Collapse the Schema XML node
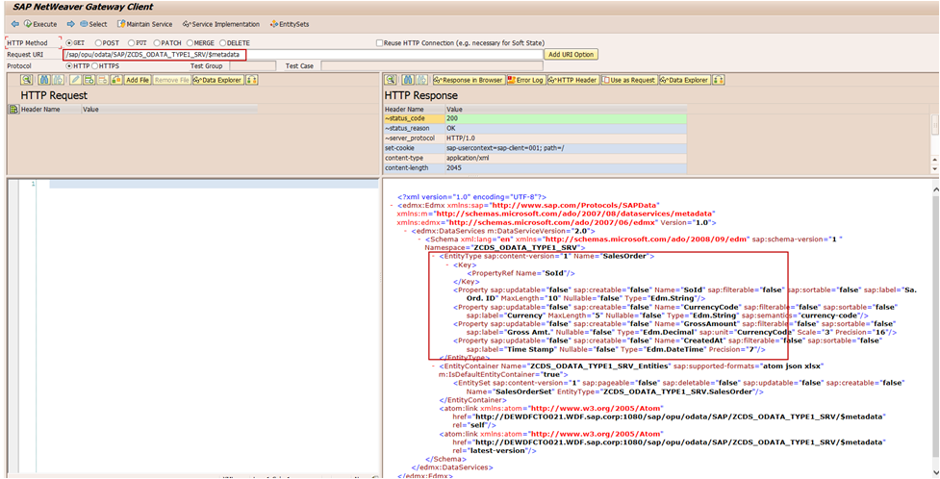The width and height of the screenshot is (940, 479). click(419, 239)
